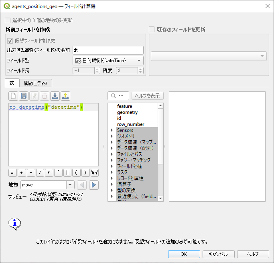
Task: Click the export user expressions icon
Action: tap(65, 96)
